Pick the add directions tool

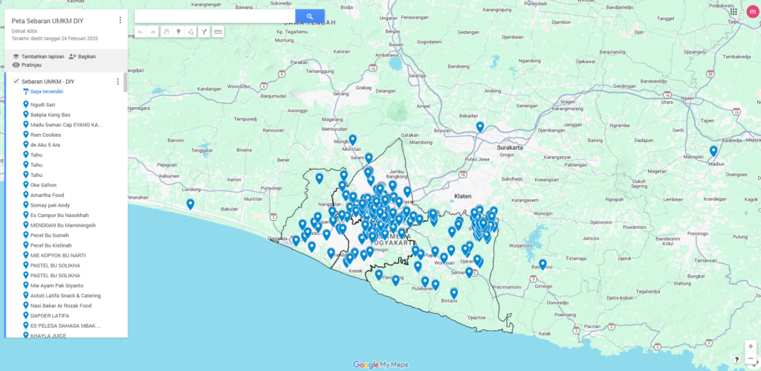204,32
